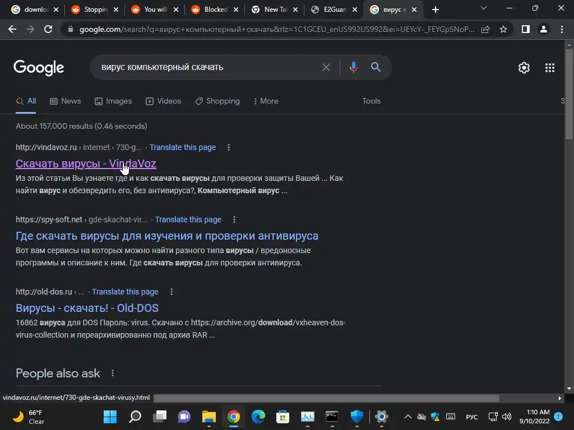Click the address bar URL

[x=276, y=29]
